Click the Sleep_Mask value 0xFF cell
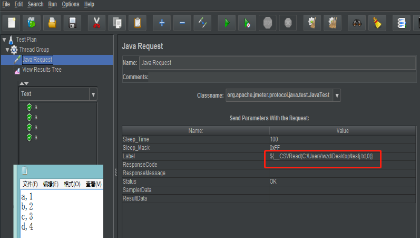 (343, 148)
